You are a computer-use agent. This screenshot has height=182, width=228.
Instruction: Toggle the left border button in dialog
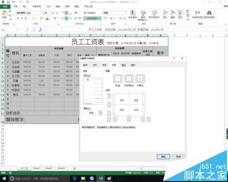point(115,120)
